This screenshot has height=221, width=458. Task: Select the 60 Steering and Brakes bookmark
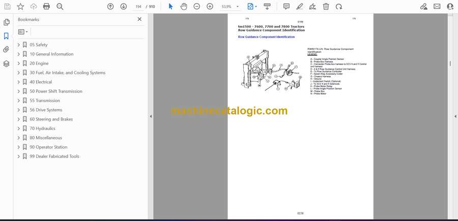51,119
